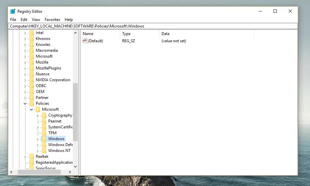Screen dimensions: 310x186
Task: Open the File menu
Action: click(x=13, y=20)
